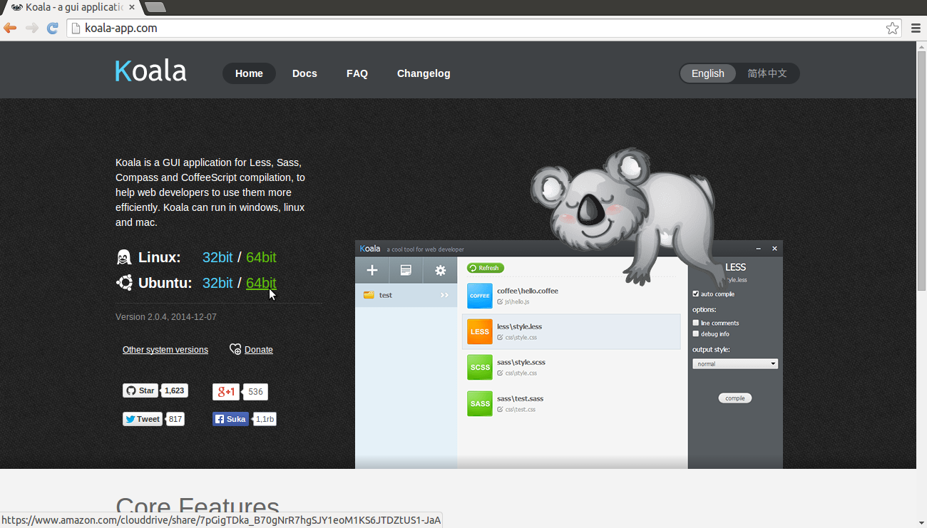Minimize the Koala app preview window
The width and height of the screenshot is (927, 528).
click(758, 249)
